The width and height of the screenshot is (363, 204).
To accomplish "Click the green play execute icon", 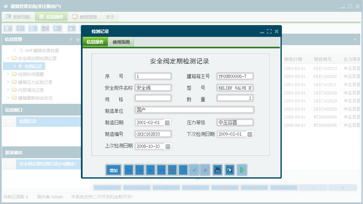I will click(242, 170).
